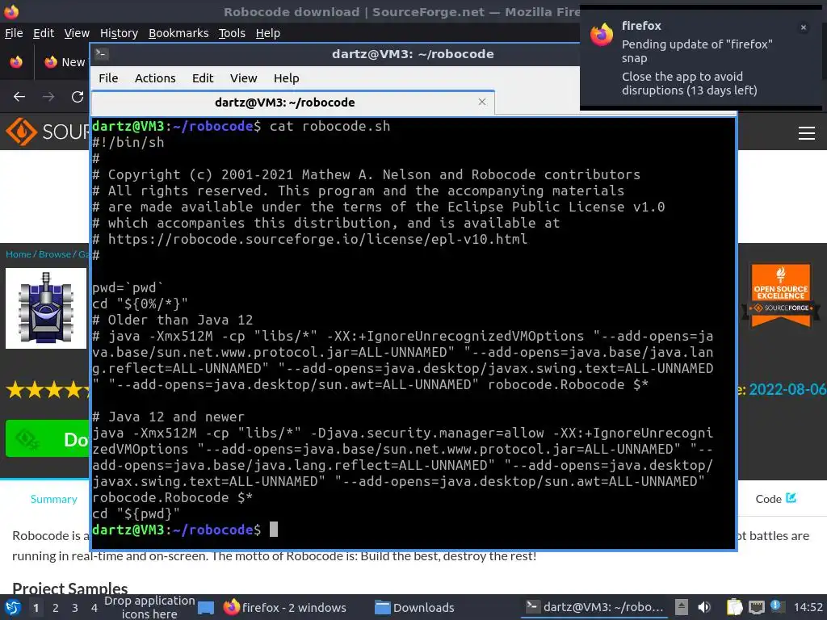
Task: Open the terminal View menu
Action: pos(243,78)
